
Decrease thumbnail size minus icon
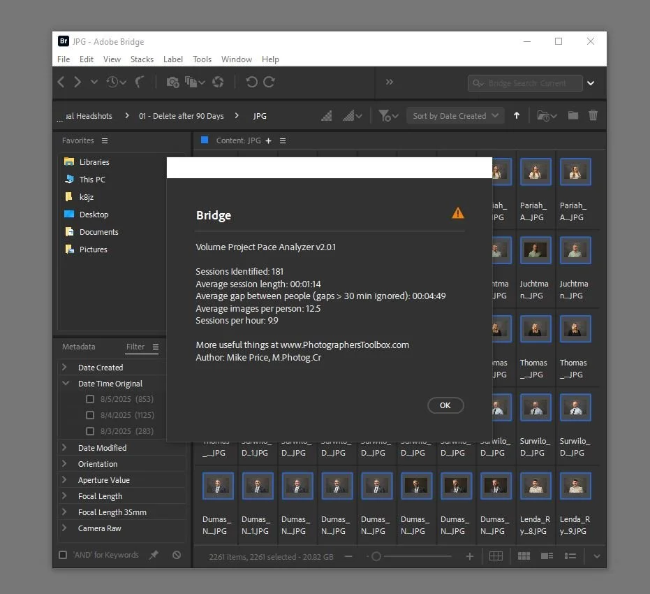pos(348,556)
